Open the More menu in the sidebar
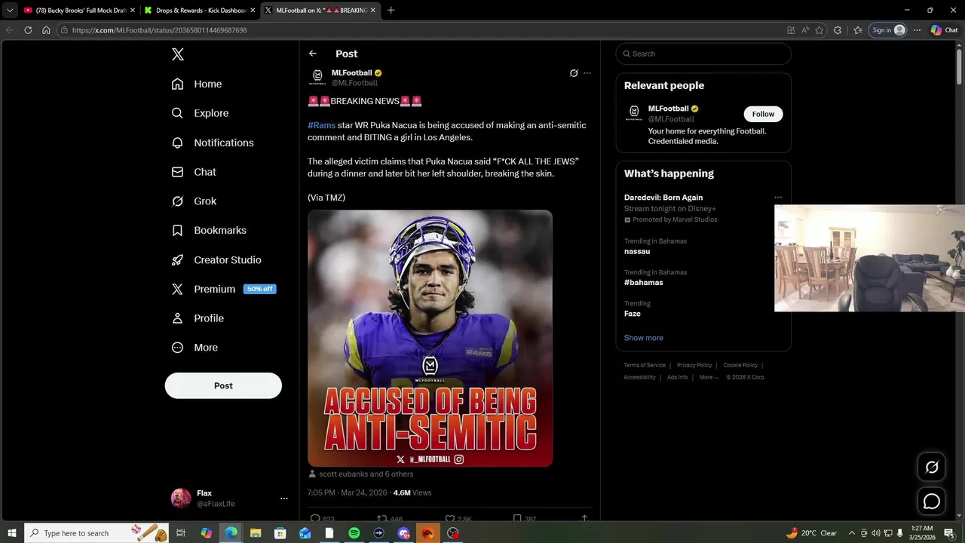The image size is (965, 543). click(195, 348)
